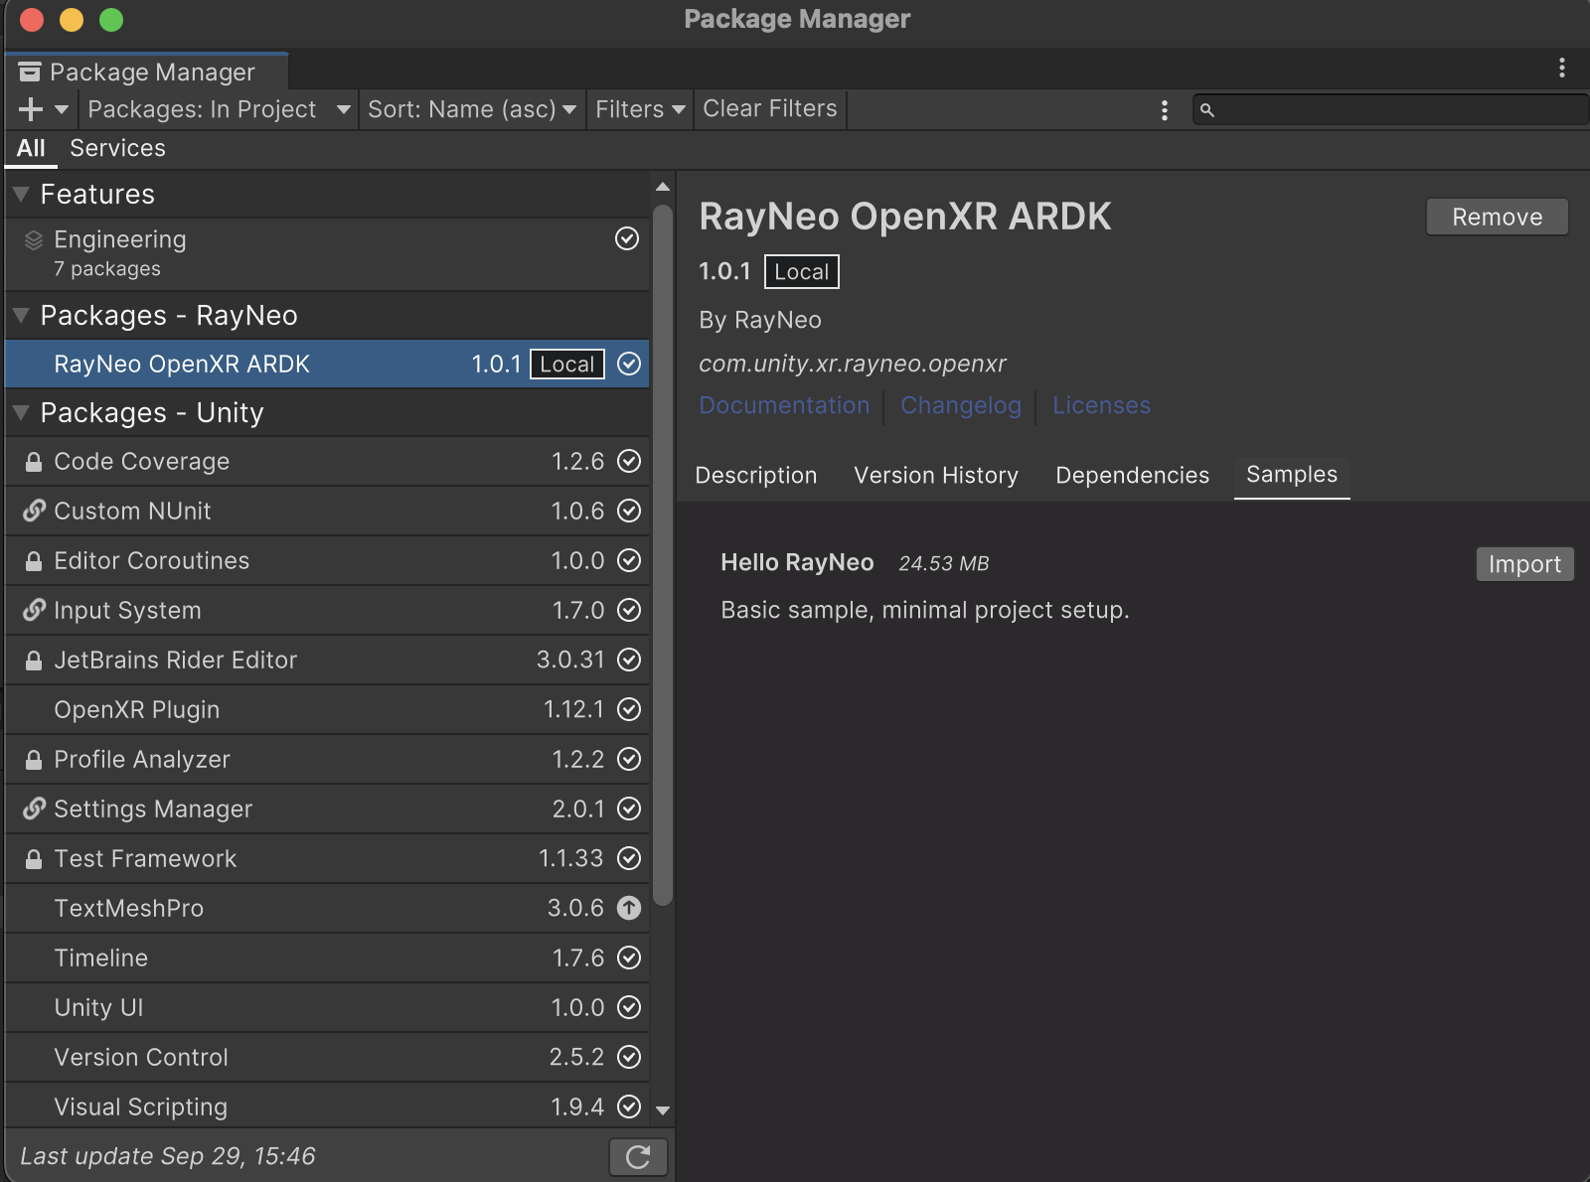Open the Filters dropdown
This screenshot has width=1590, height=1182.
click(640, 109)
